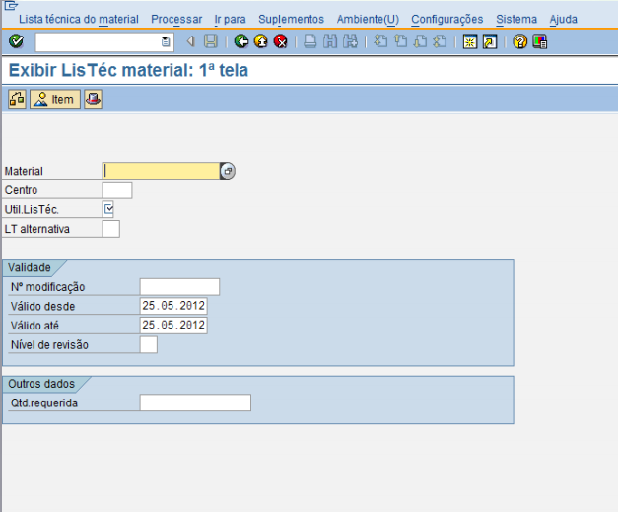Click the Print icon in toolbar
Image resolution: width=618 pixels, height=512 pixels.
click(x=309, y=41)
